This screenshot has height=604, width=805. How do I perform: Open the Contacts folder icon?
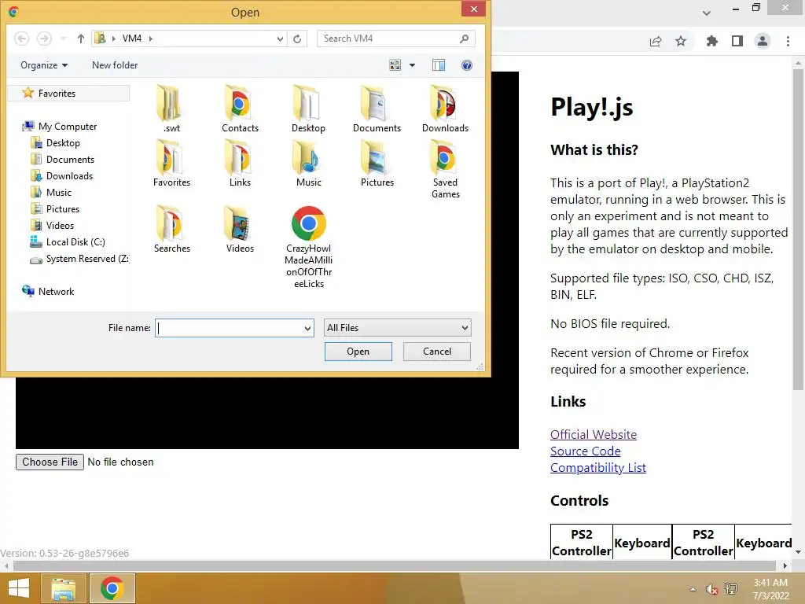coord(240,109)
